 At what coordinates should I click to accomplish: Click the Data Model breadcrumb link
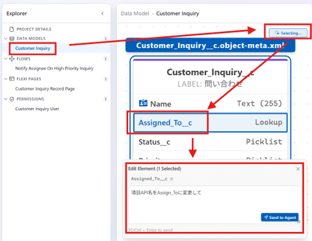(135, 14)
